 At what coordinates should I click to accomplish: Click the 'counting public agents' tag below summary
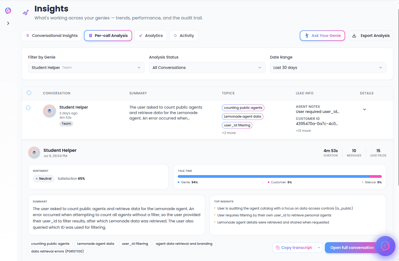pos(50,244)
